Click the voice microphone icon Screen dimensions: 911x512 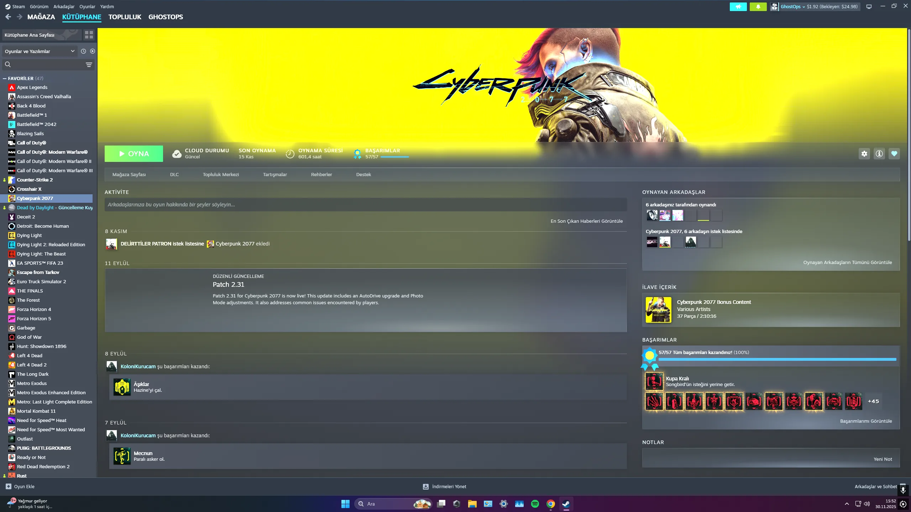click(903, 490)
